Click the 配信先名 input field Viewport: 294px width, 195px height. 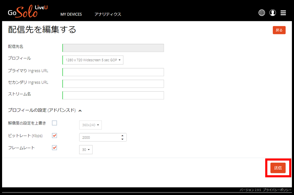pos(113,48)
